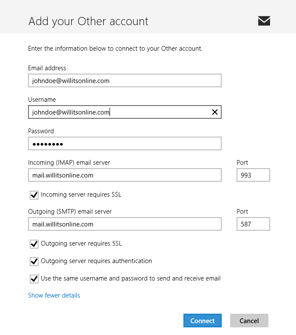Toggle Outgoing server requires SSL checkbox

pyautogui.click(x=34, y=244)
